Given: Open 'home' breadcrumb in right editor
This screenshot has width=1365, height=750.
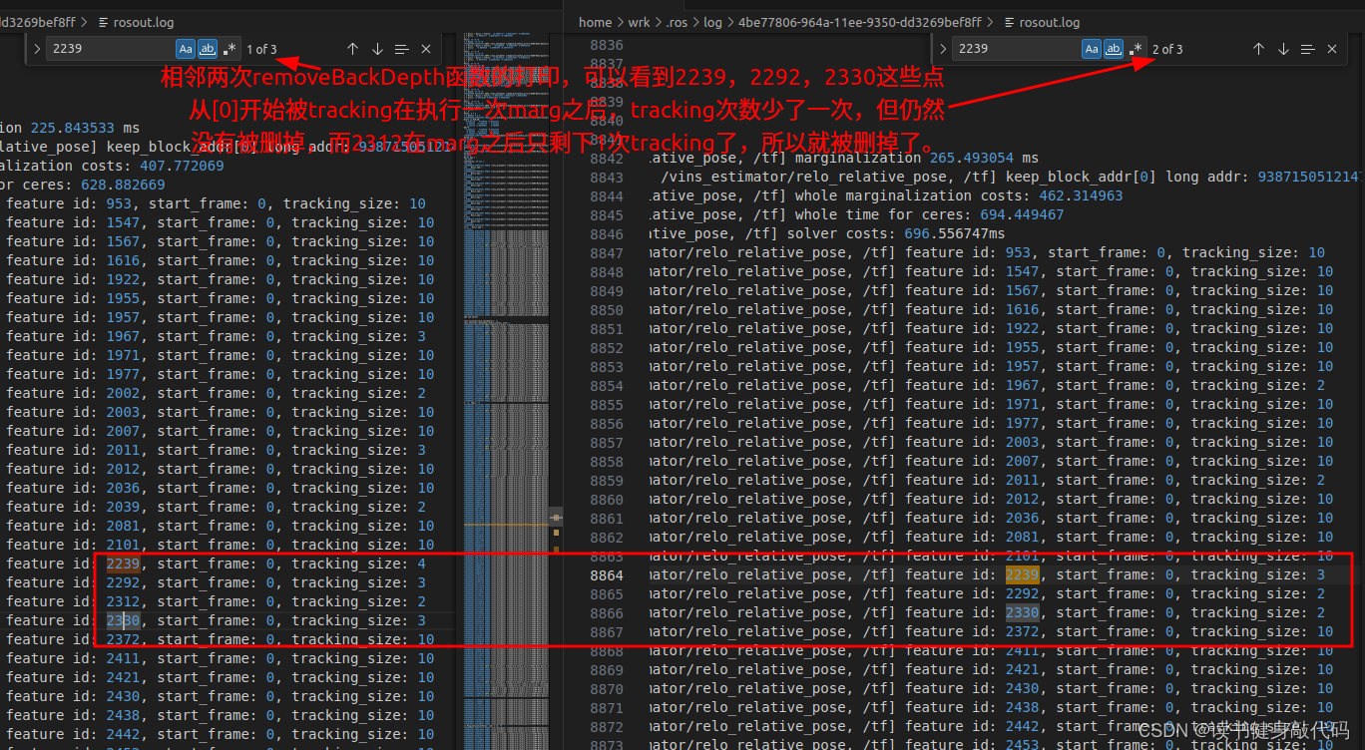Looking at the screenshot, I should [596, 22].
